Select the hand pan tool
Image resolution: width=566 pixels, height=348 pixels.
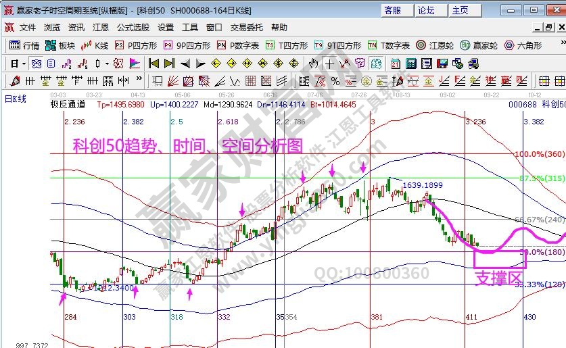pyautogui.click(x=313, y=64)
